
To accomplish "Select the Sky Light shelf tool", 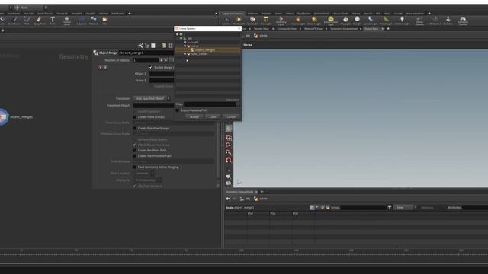I will coord(345,21).
